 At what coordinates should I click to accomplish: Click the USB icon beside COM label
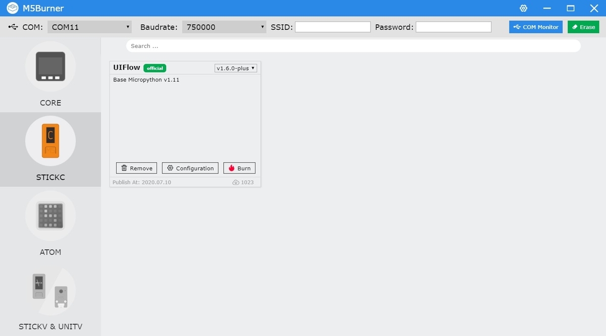pyautogui.click(x=13, y=27)
